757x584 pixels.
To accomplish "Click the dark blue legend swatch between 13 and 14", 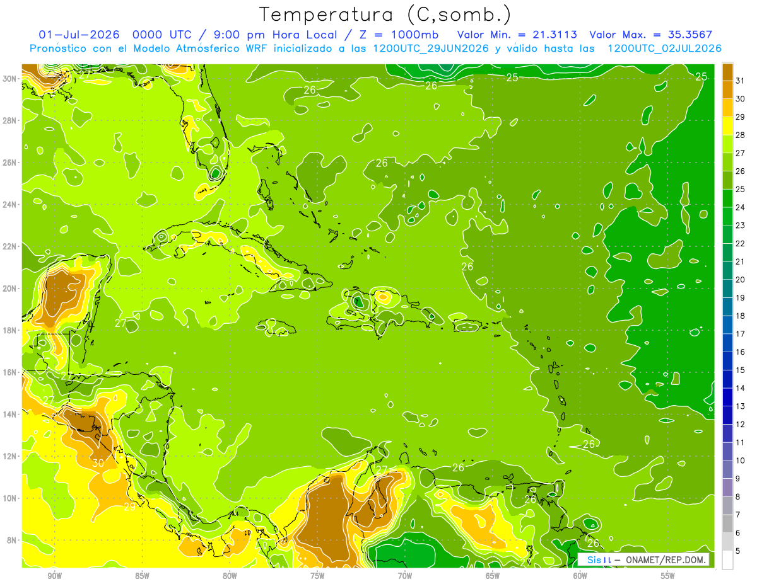I will tap(727, 397).
